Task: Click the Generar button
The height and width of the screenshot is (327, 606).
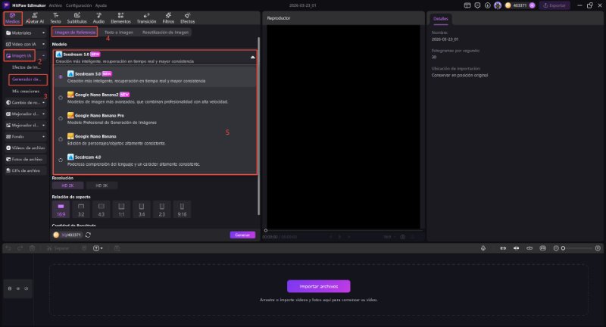Action: [x=242, y=235]
